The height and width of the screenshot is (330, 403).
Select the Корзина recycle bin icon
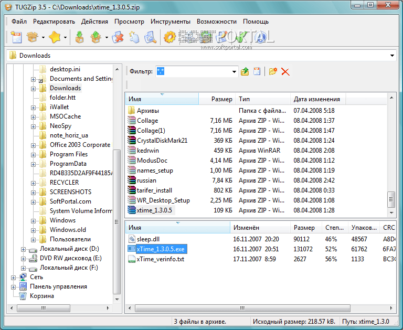click(23, 296)
